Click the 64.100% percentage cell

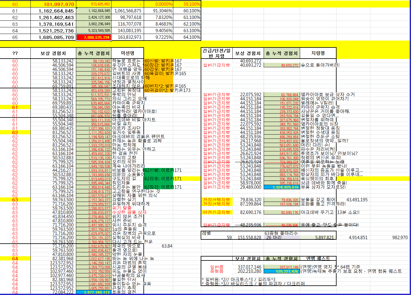[x=192, y=37]
